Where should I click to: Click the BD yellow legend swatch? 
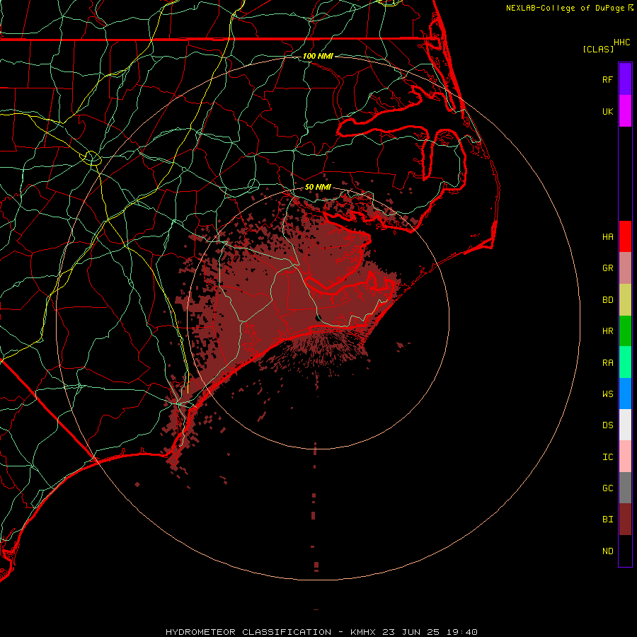click(x=625, y=300)
